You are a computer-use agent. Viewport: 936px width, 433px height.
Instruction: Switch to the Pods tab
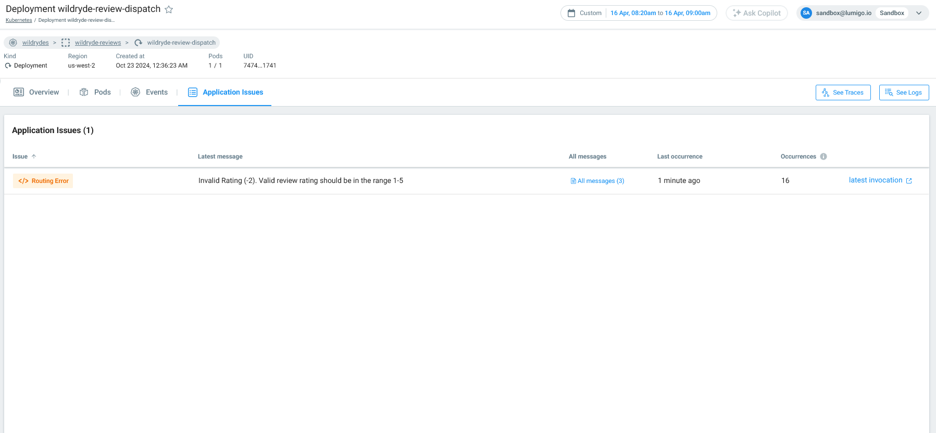95,92
